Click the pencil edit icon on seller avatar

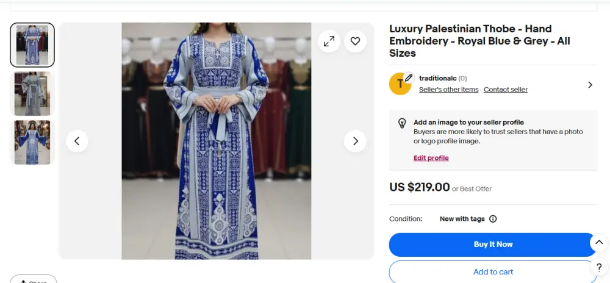point(409,77)
